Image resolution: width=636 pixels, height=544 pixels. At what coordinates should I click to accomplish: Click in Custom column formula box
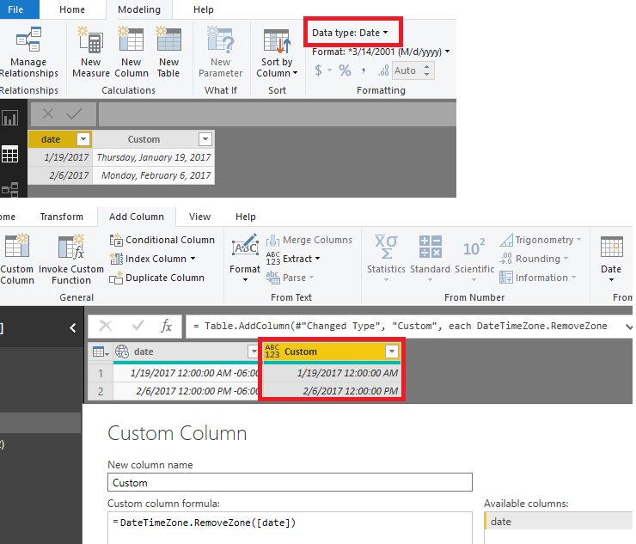[290, 528]
